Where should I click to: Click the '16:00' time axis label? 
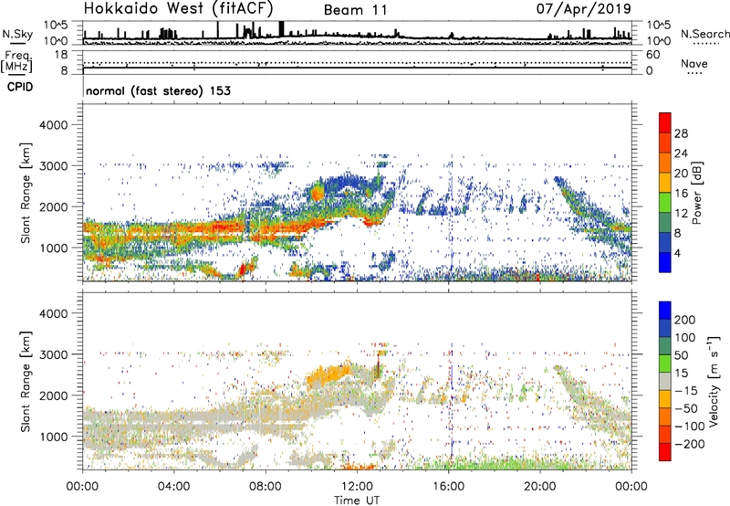(x=448, y=487)
